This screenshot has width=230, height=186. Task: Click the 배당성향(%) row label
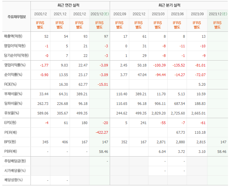pyautogui.click(x=13, y=180)
